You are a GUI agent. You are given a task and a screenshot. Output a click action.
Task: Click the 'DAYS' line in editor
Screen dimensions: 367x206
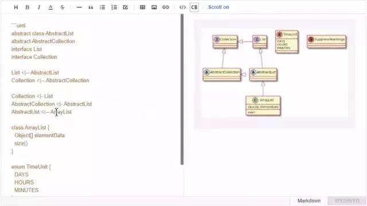coord(21,175)
